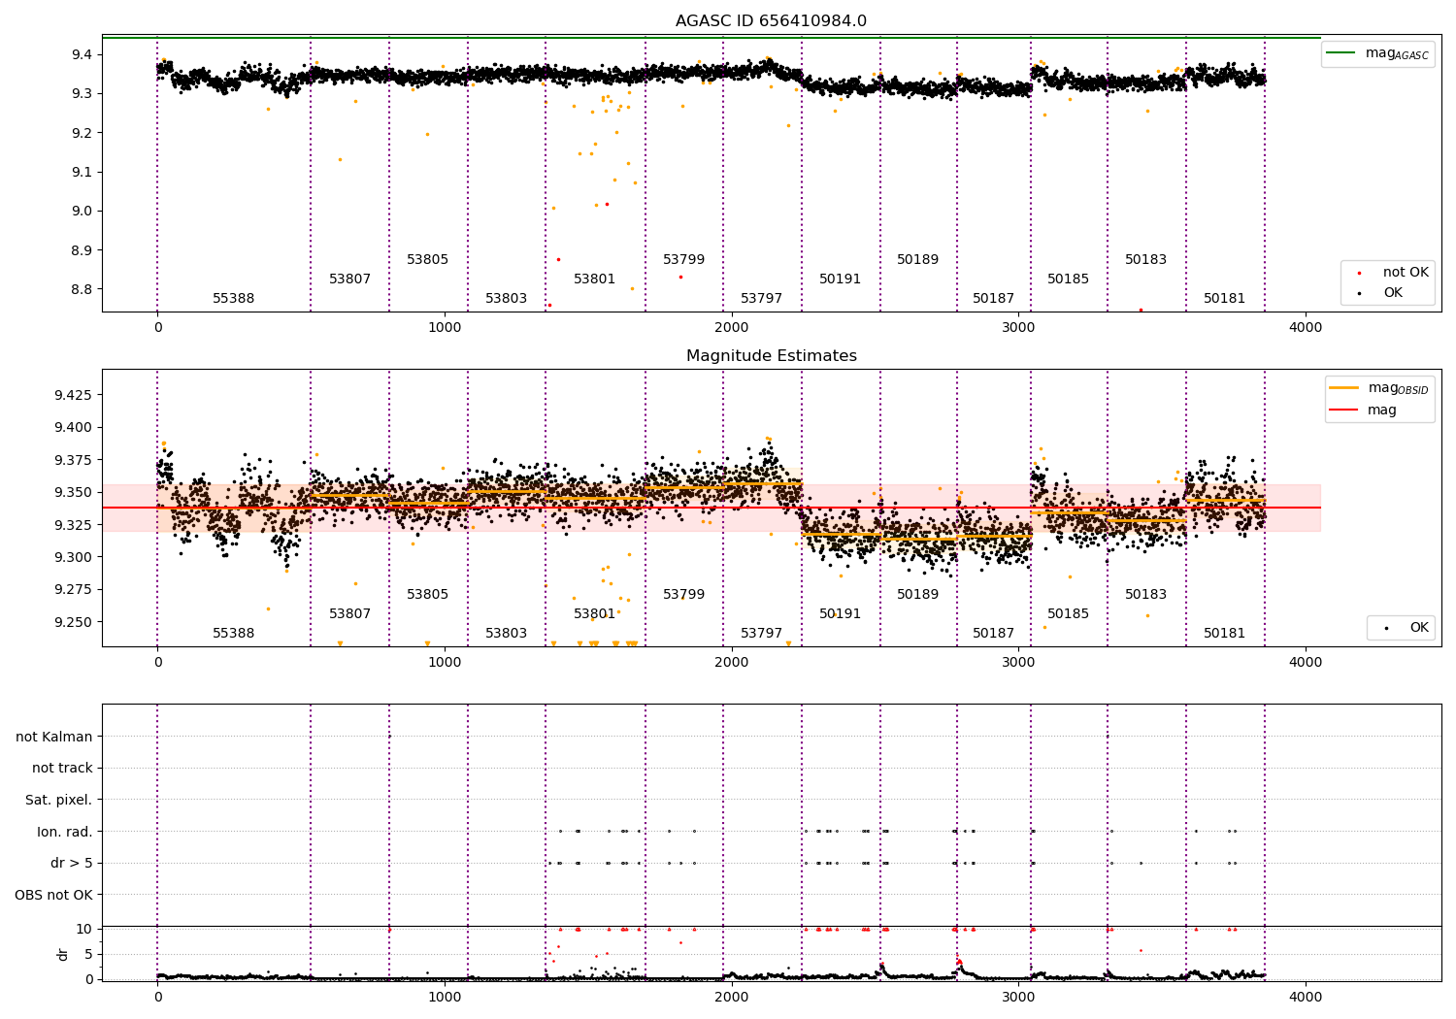Click obsid label 50181 in the top panel

tap(1225, 299)
